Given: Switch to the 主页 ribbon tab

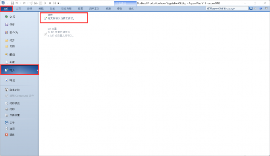Looking at the screenshot, I should [x=18, y=9].
